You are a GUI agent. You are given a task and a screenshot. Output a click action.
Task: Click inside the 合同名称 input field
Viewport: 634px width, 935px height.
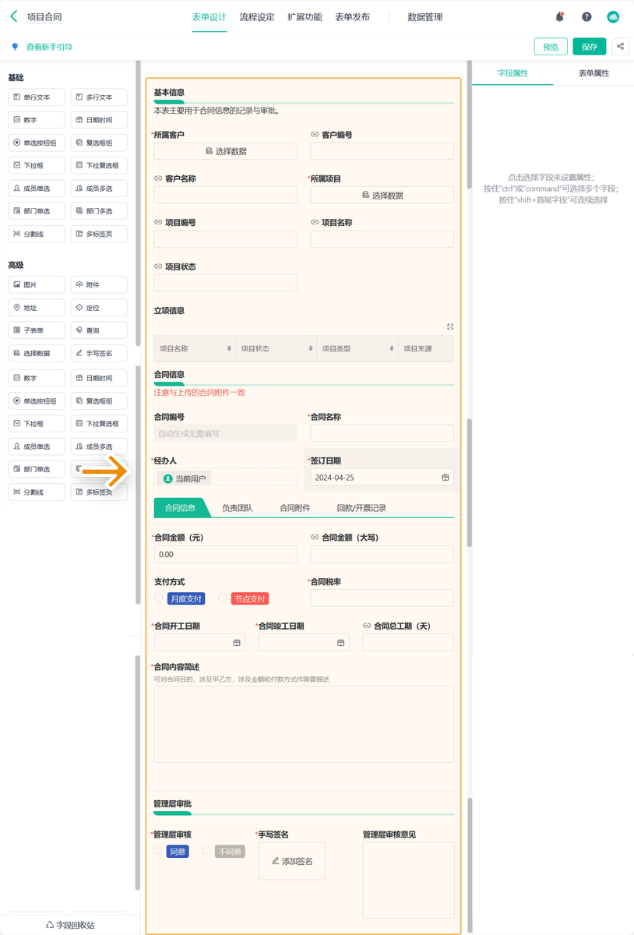coord(382,432)
